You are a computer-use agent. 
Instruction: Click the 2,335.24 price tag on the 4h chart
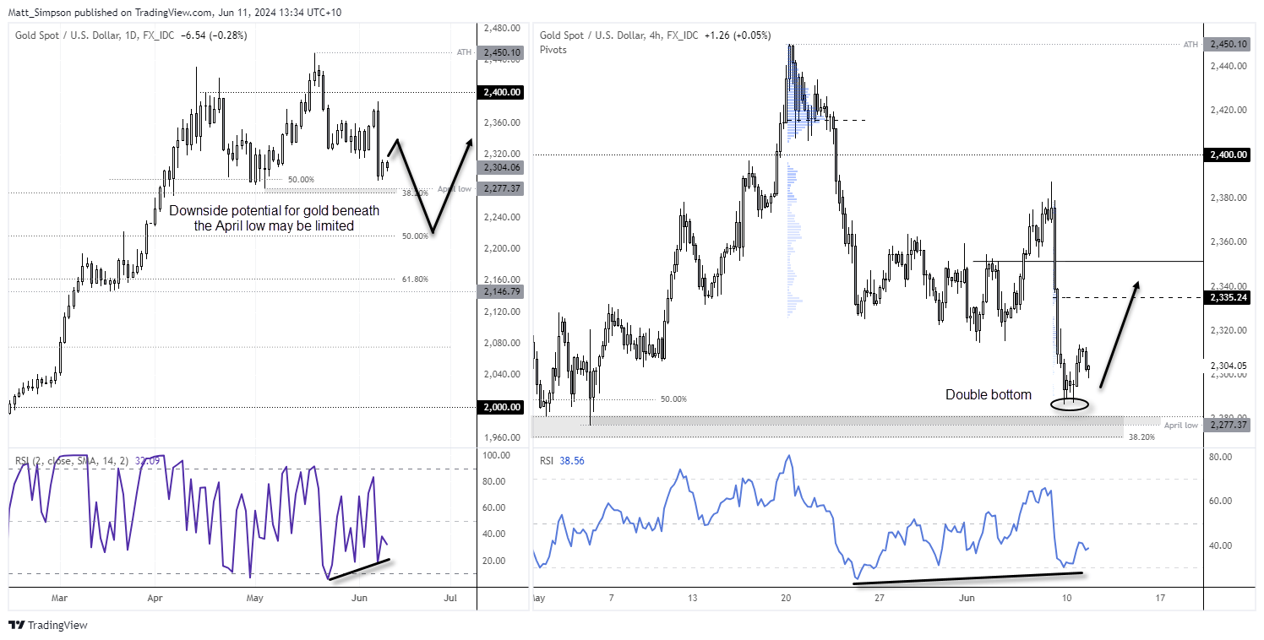(x=1228, y=297)
